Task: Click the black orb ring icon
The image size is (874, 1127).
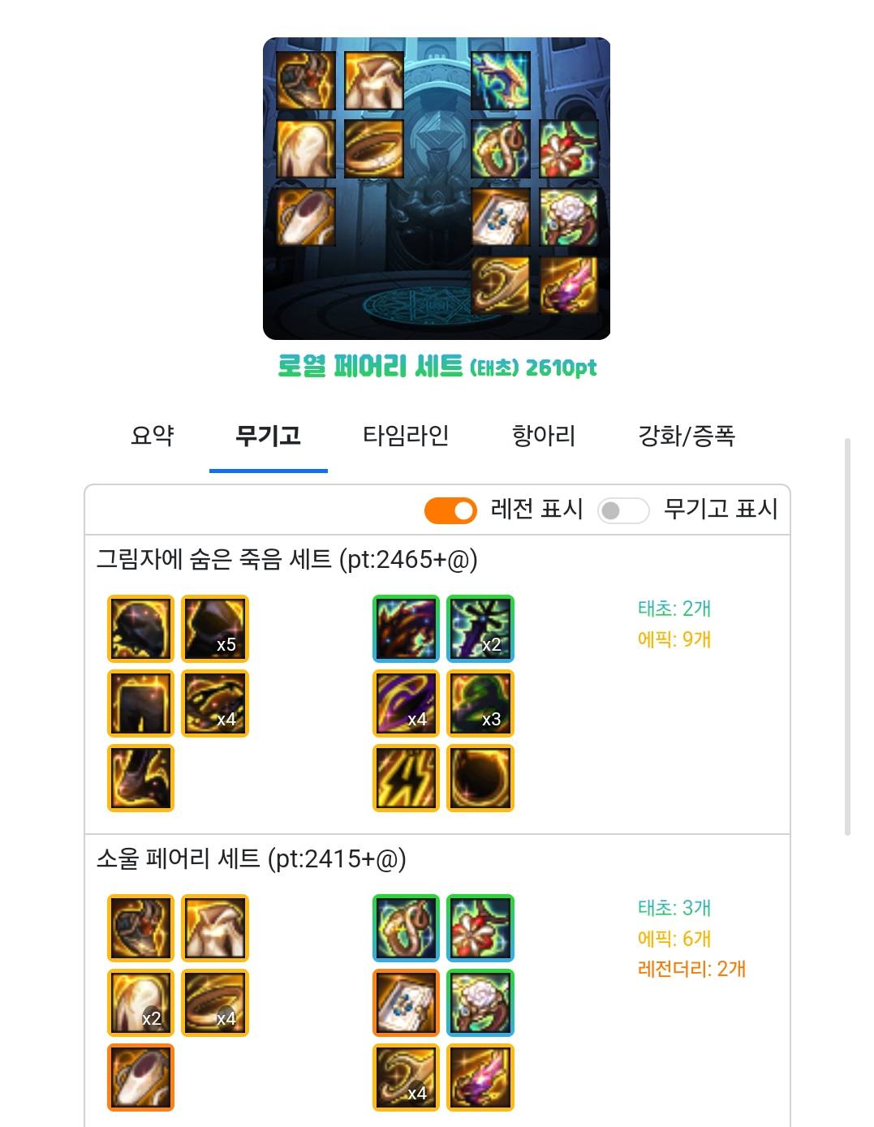Action: click(x=480, y=778)
